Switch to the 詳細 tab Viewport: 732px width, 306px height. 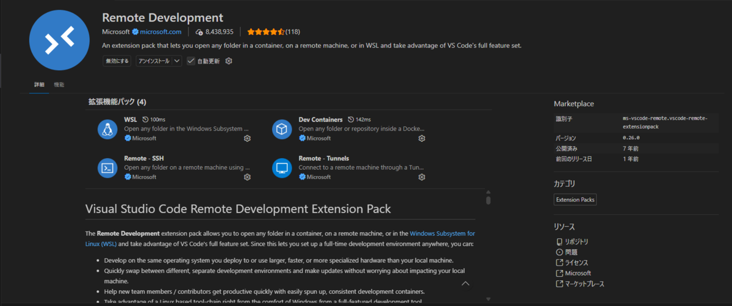click(x=39, y=84)
